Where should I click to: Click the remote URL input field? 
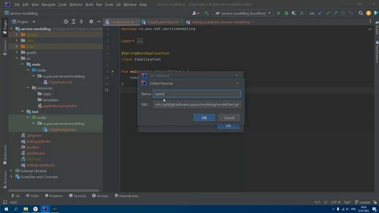tap(197, 105)
